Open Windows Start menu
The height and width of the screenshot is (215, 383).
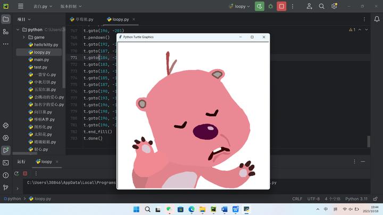point(136,209)
